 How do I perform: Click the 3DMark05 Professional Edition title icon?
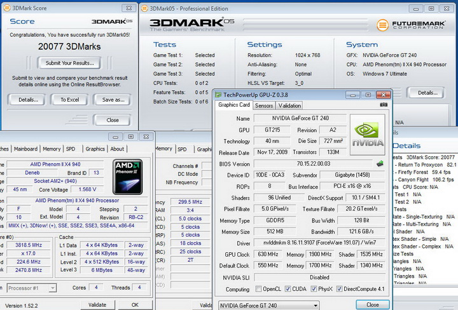144,8
